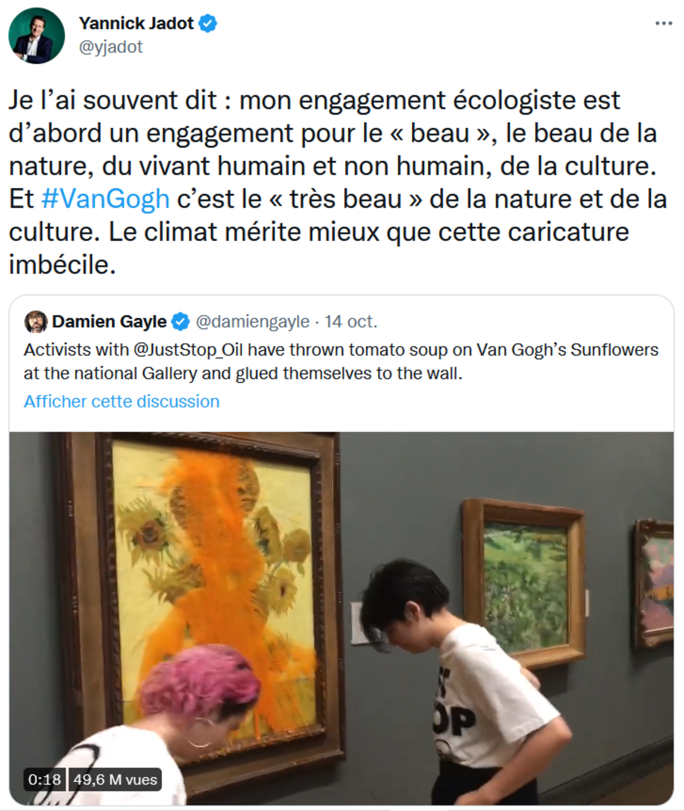Image resolution: width=684 pixels, height=811 pixels.
Task: Follow the #VanGogh hashtag link
Action: tap(105, 199)
